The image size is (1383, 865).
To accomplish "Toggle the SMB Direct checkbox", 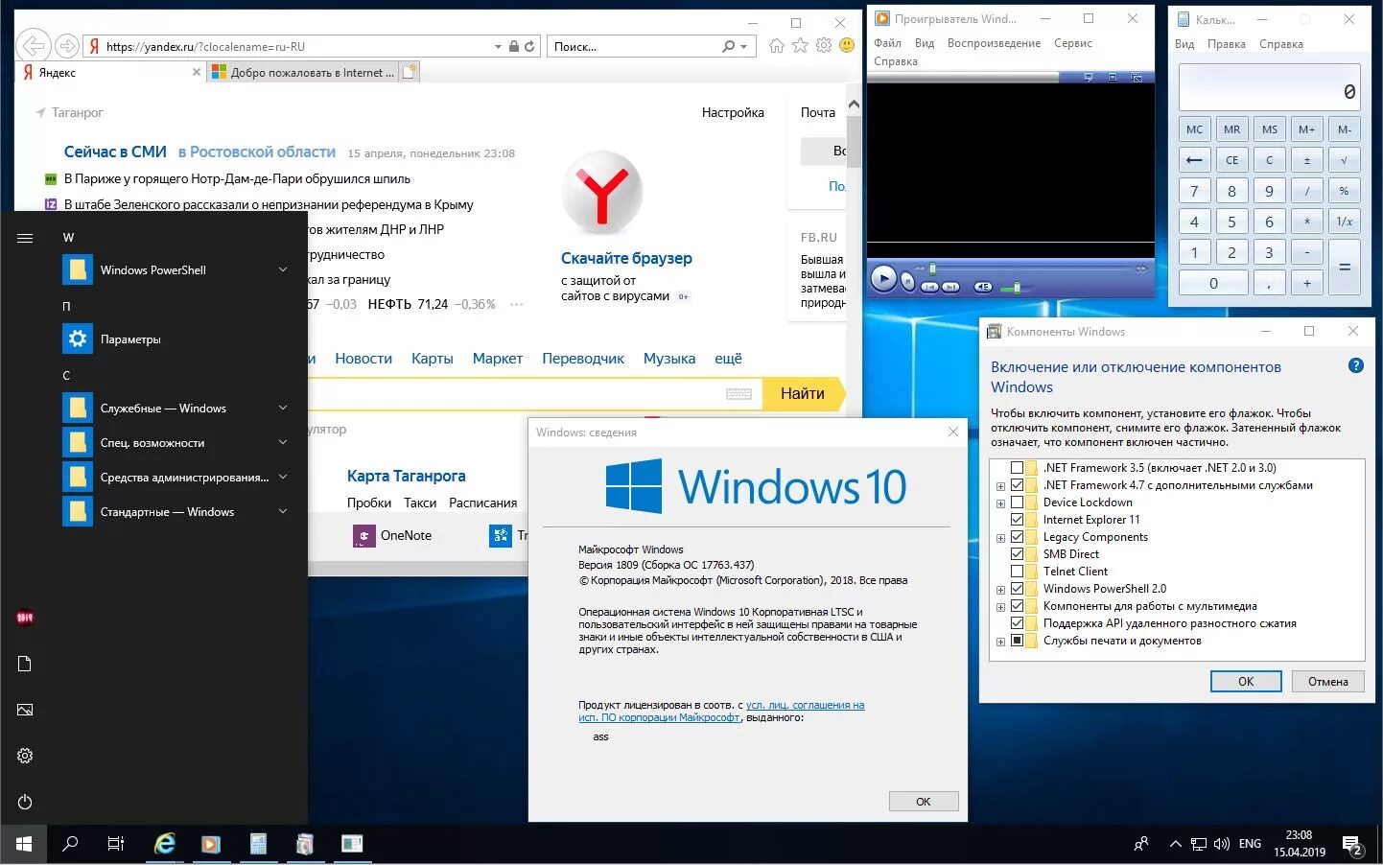I will tap(1017, 554).
